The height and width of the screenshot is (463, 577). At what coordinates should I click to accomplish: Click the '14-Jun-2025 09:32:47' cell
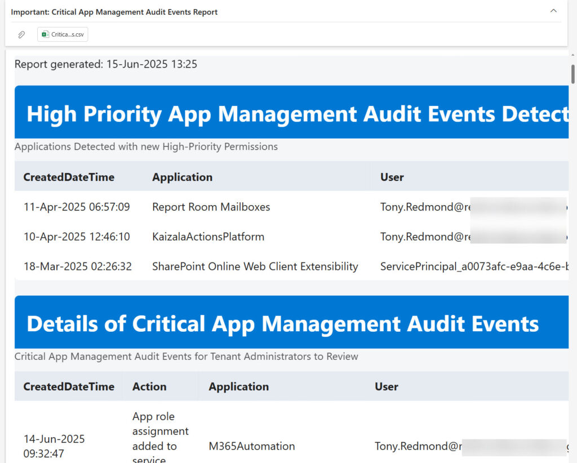click(x=54, y=446)
